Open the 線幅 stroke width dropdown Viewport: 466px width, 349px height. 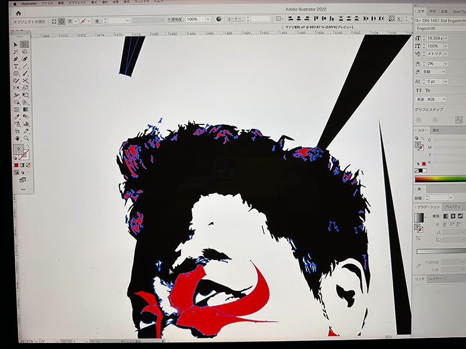(451, 197)
